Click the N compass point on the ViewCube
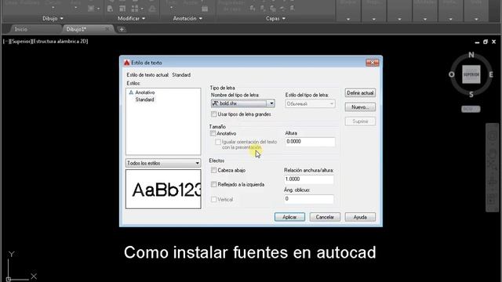This screenshot has height=282, width=502. tap(471, 55)
